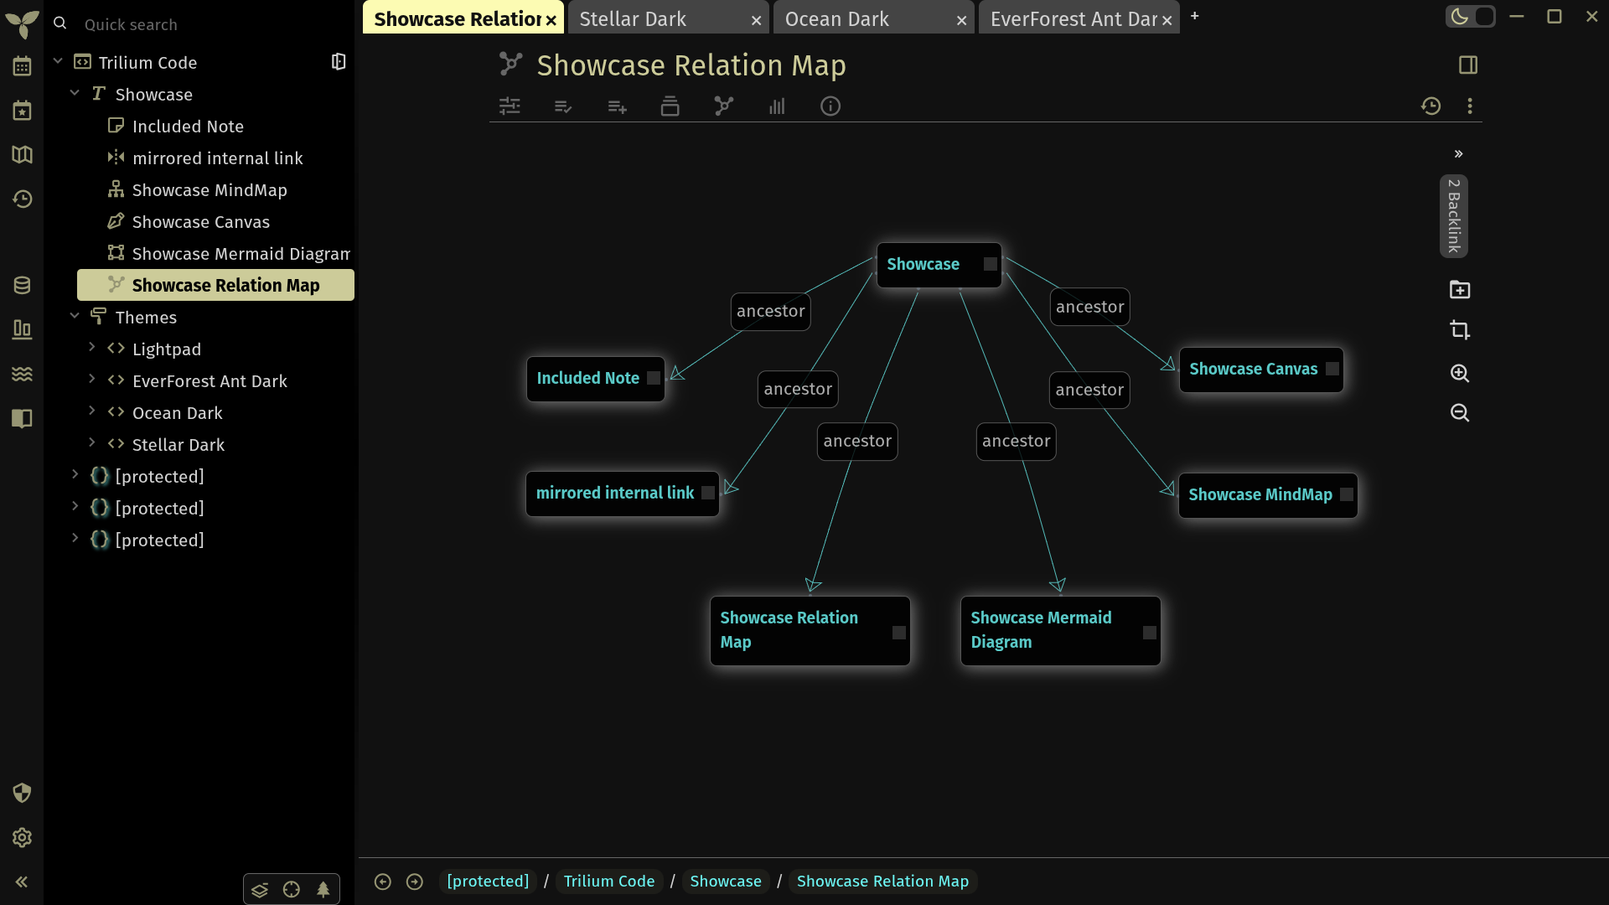Open the bar chart icon in launcher
This screenshot has width=1609, height=905.
click(x=22, y=330)
